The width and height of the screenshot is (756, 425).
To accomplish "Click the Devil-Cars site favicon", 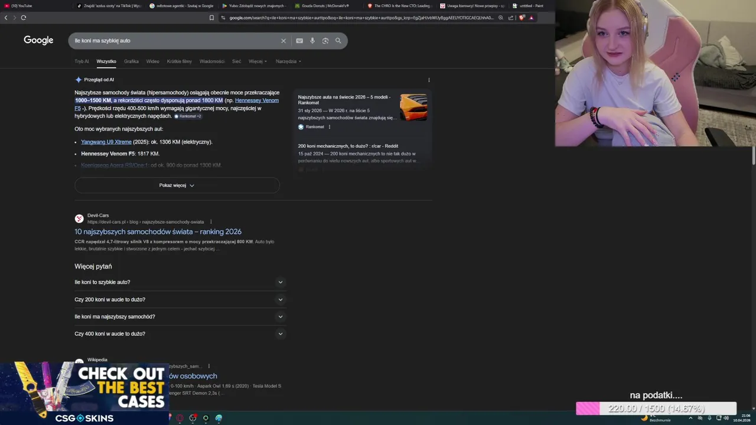I will pyautogui.click(x=79, y=218).
